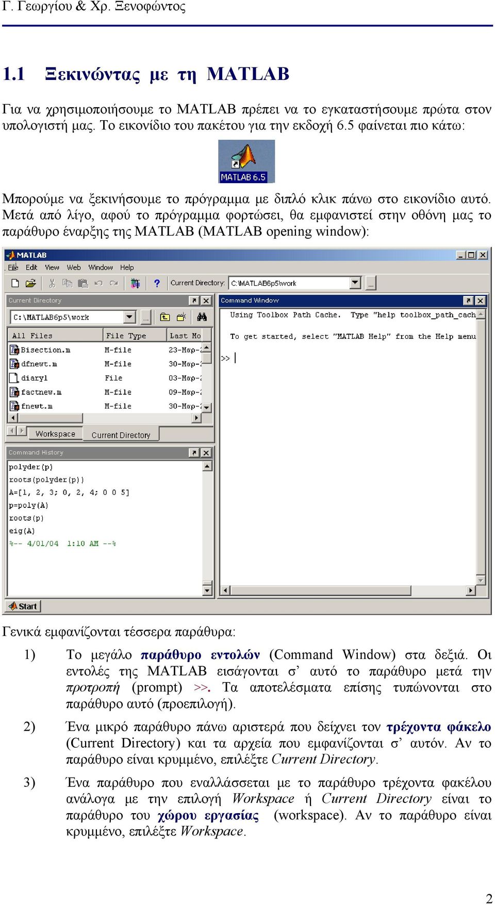Open the Help menu

point(127,267)
